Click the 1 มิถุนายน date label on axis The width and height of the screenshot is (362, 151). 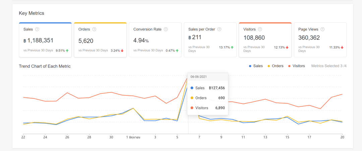[x=133, y=137]
